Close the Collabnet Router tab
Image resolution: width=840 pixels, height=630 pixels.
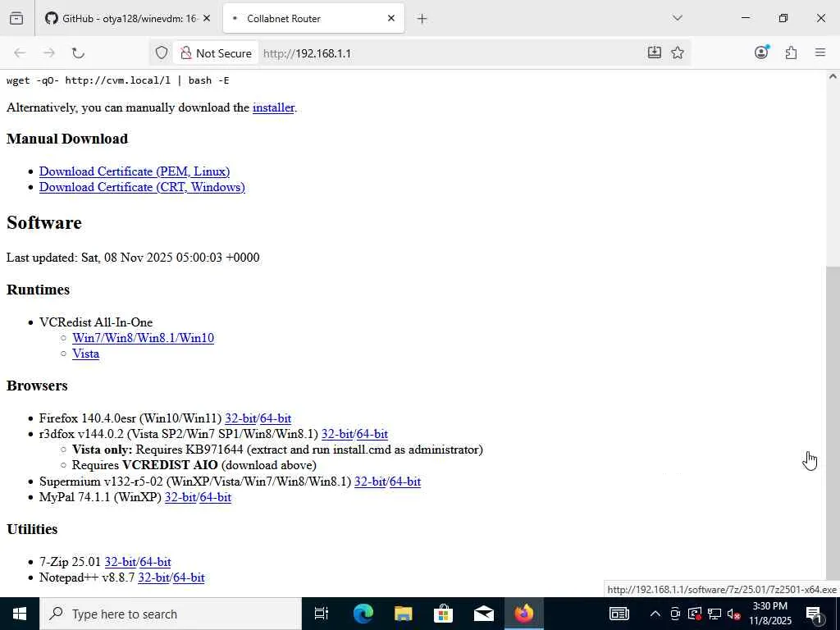[x=391, y=19]
